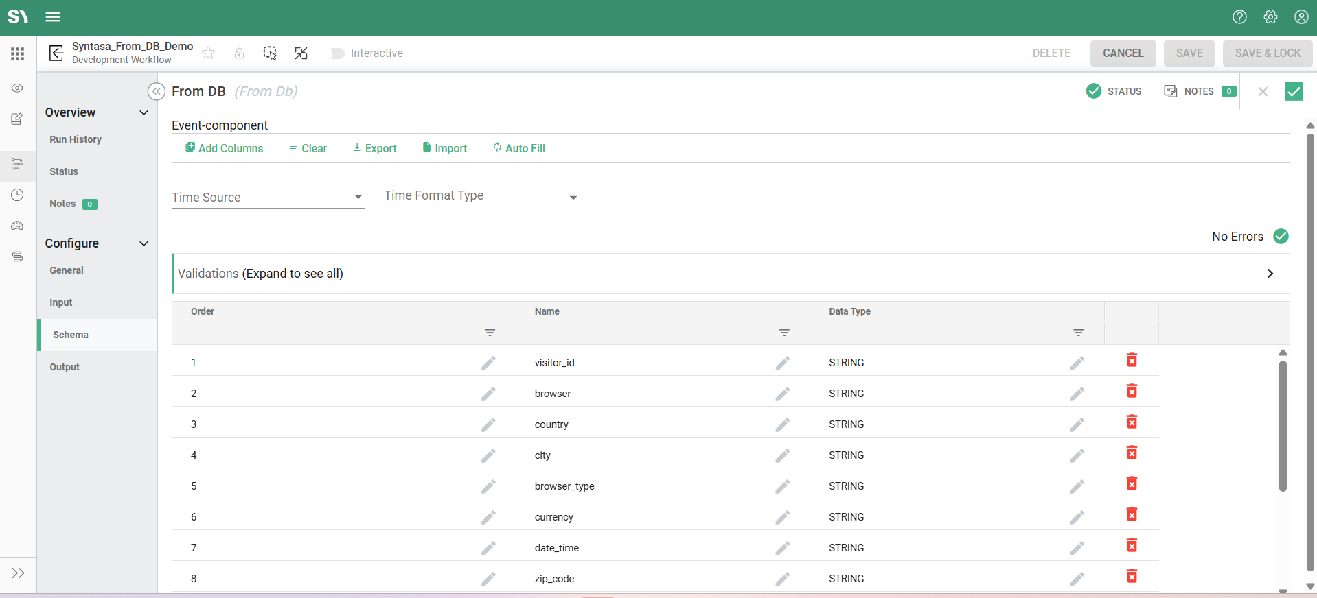Open the Data Type column filter

click(x=1079, y=333)
